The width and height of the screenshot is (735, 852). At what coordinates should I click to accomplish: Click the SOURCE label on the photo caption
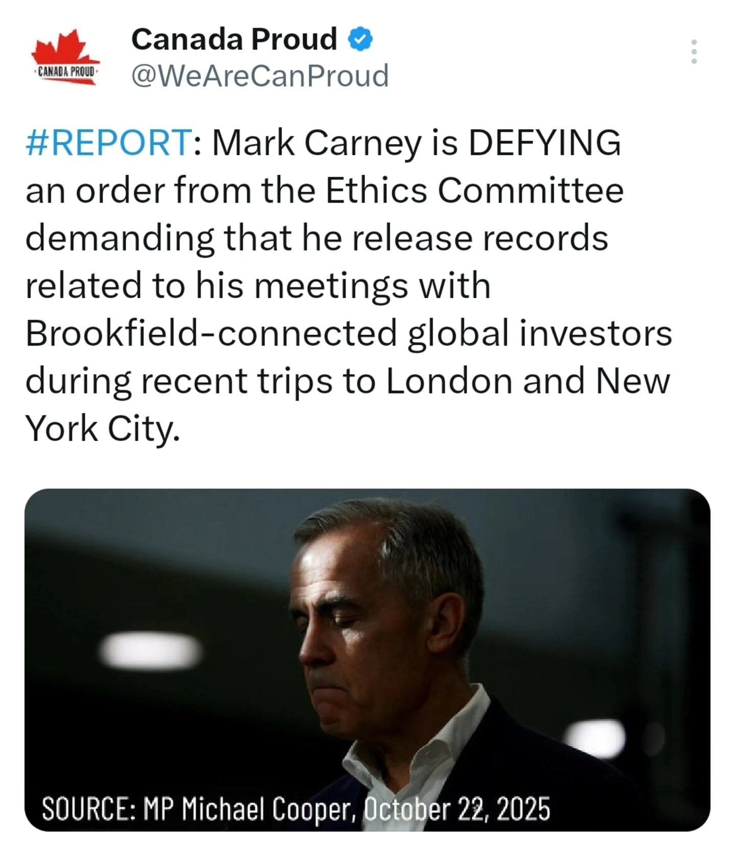(89, 809)
